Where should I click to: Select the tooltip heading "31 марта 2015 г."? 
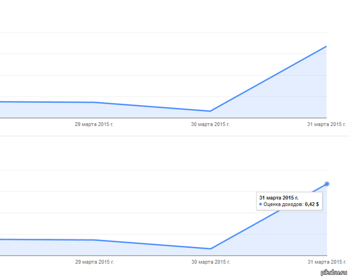click(x=279, y=198)
